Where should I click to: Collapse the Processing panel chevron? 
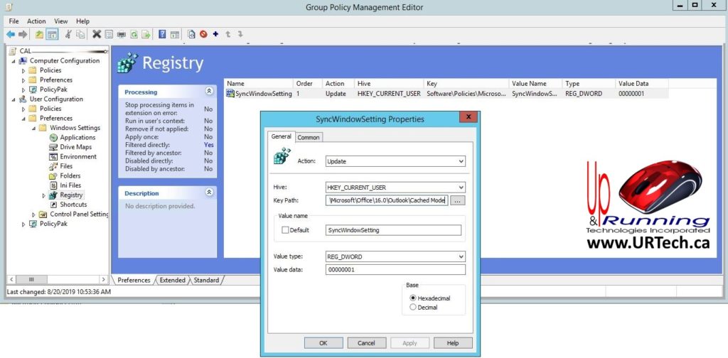point(209,92)
